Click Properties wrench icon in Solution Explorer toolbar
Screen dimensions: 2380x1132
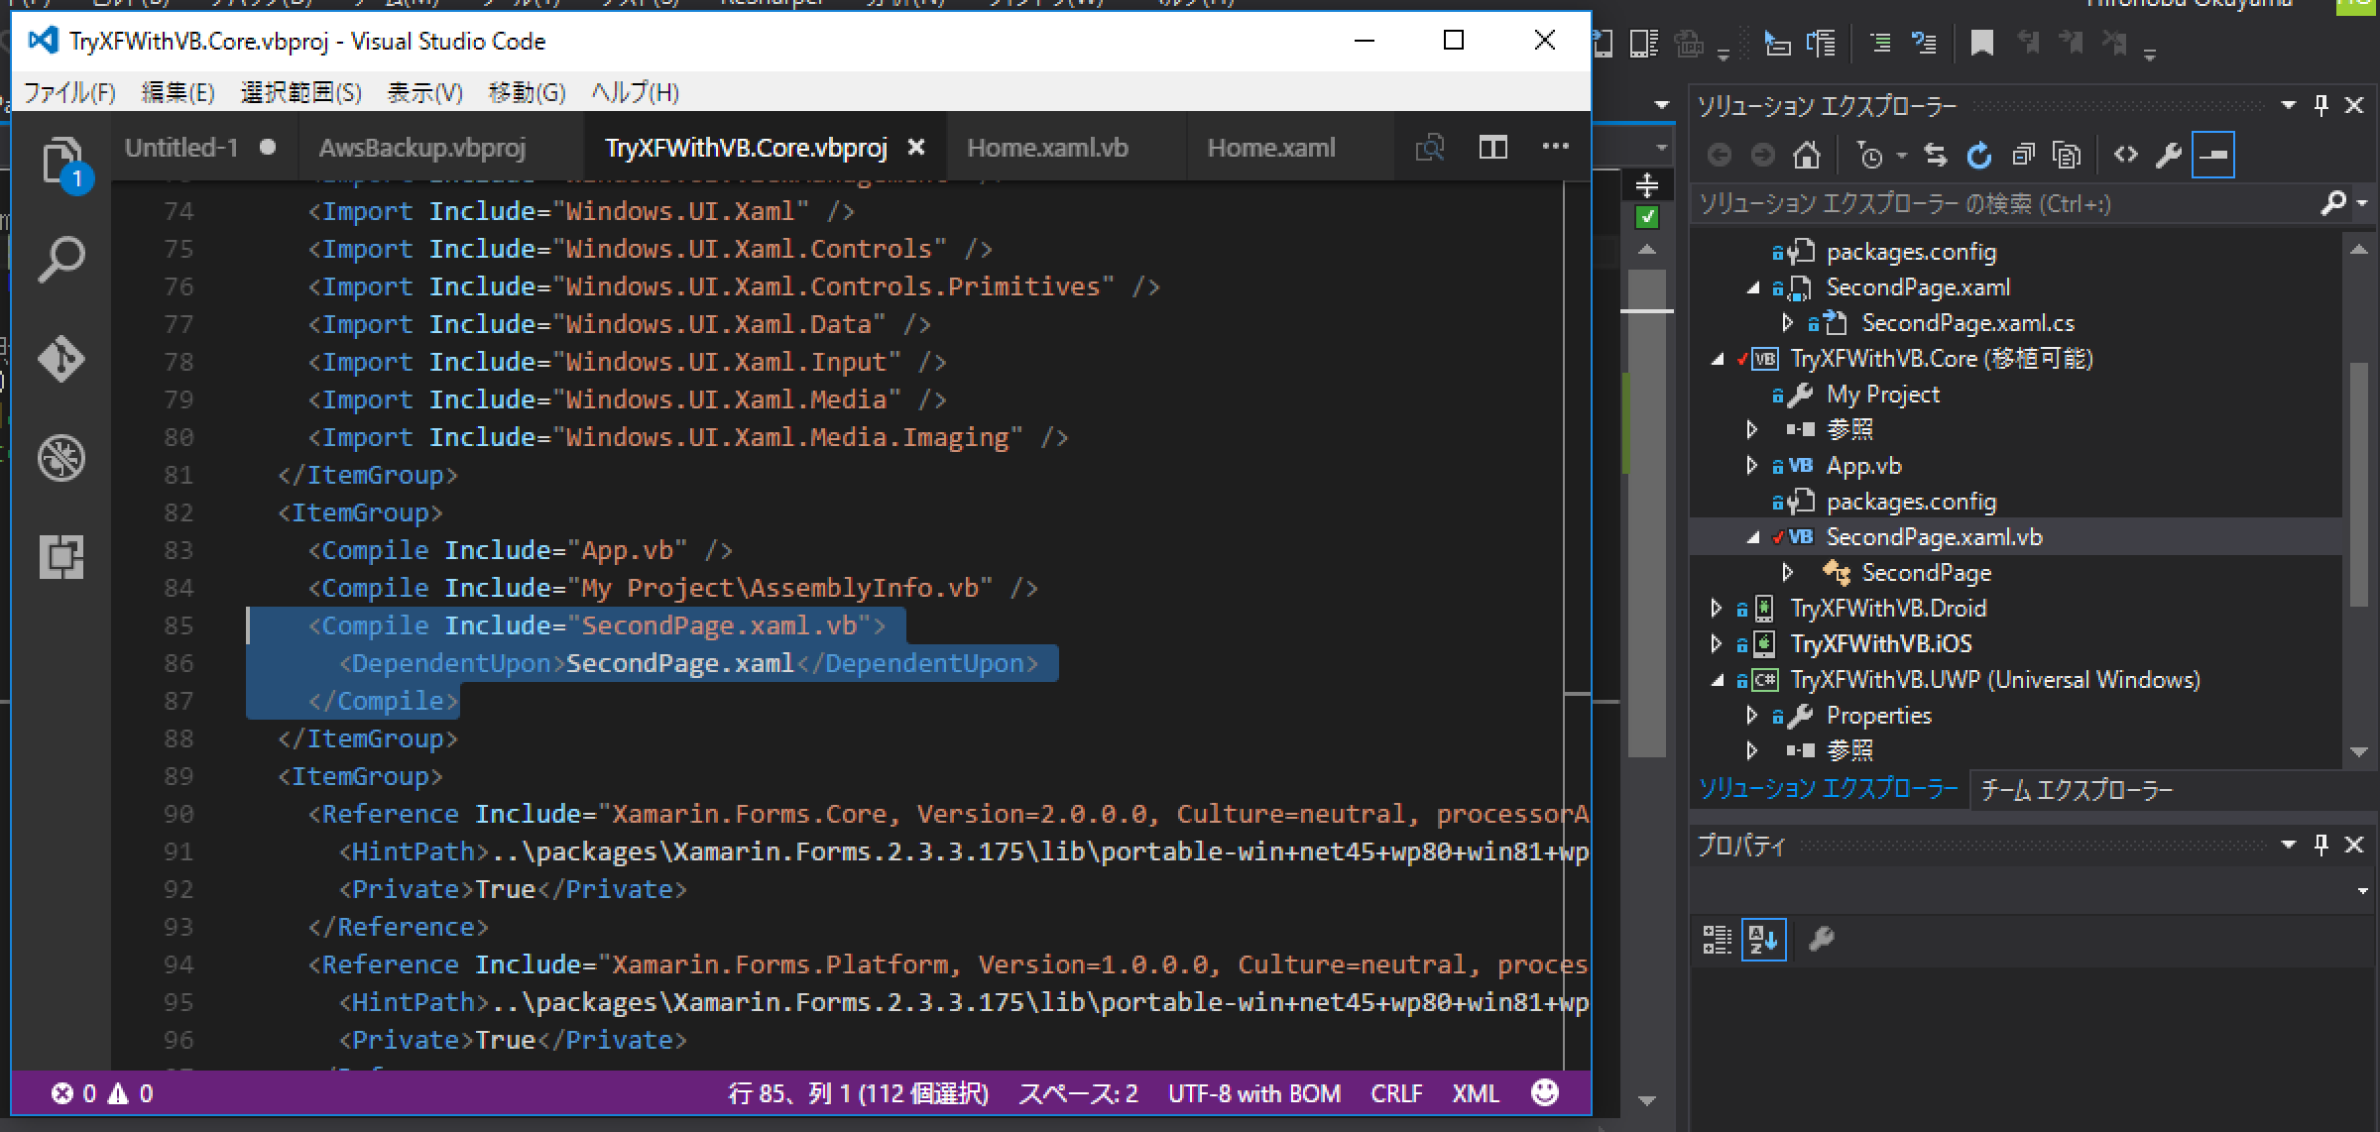click(x=2169, y=155)
